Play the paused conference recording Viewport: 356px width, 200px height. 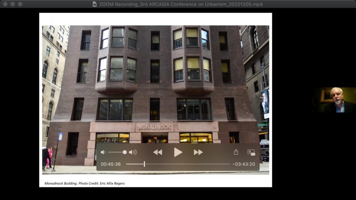(x=178, y=152)
